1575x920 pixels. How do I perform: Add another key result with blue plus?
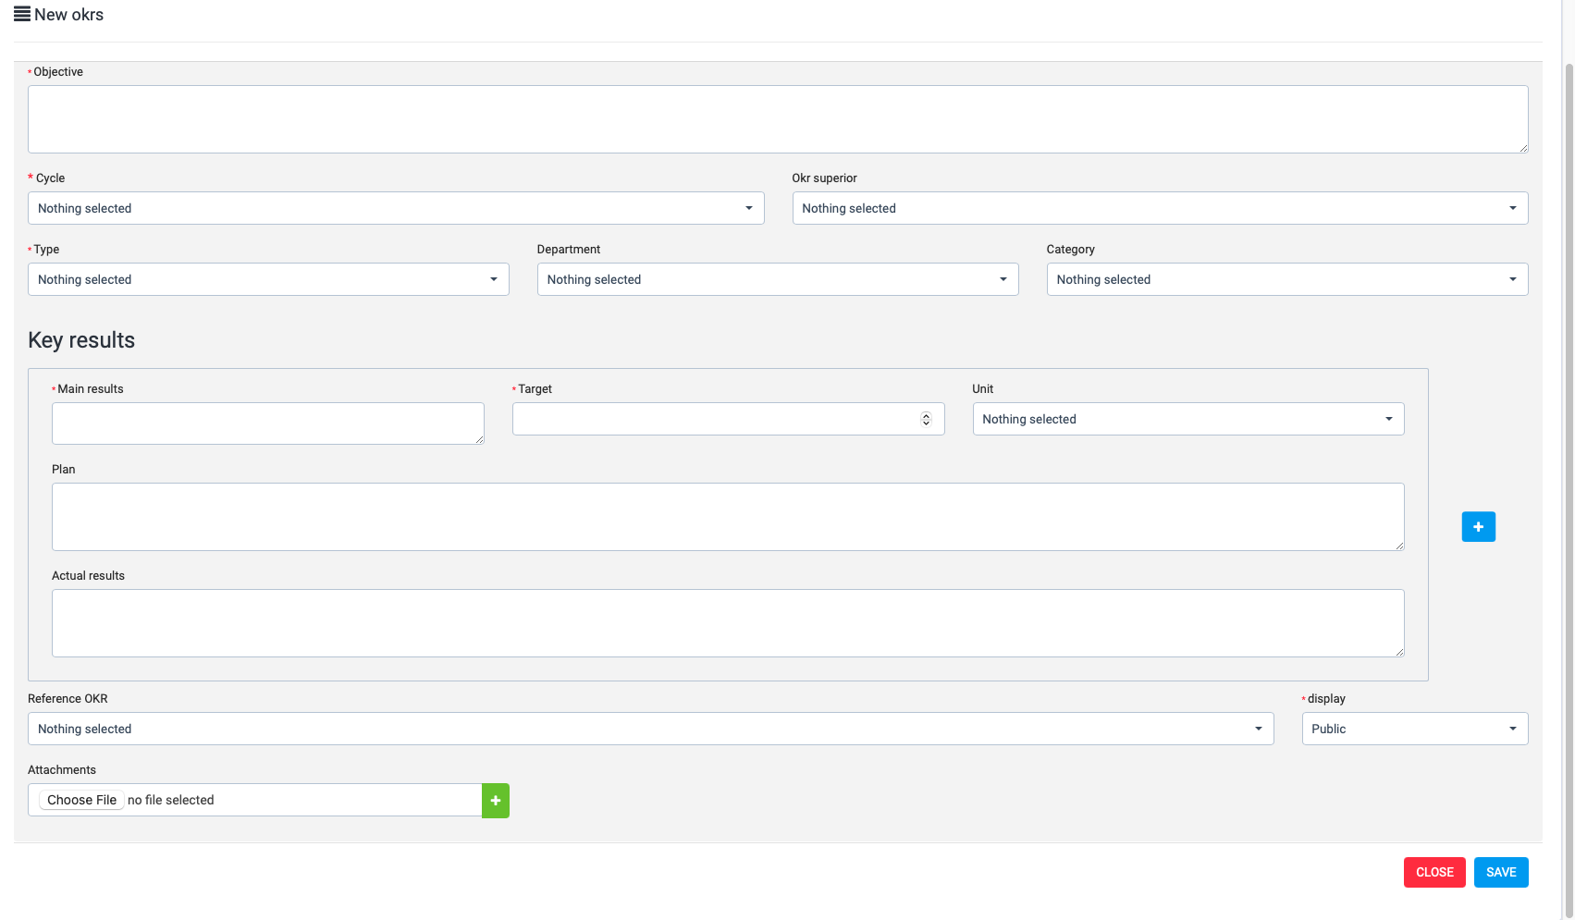pyautogui.click(x=1478, y=527)
